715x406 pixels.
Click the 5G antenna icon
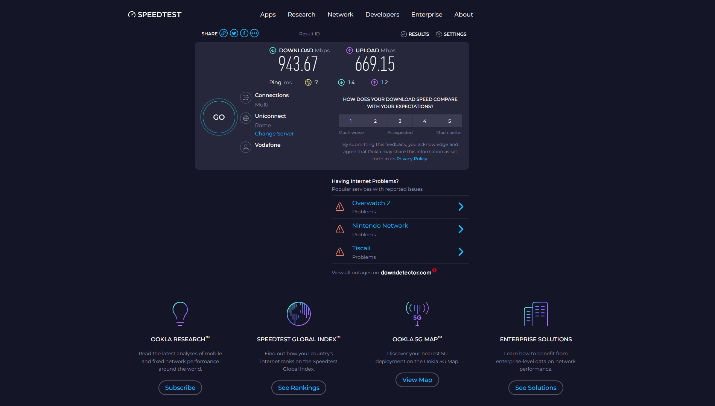pos(417,313)
